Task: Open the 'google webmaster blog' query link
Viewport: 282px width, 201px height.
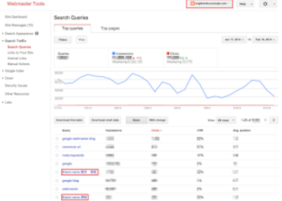Action: (x=79, y=139)
